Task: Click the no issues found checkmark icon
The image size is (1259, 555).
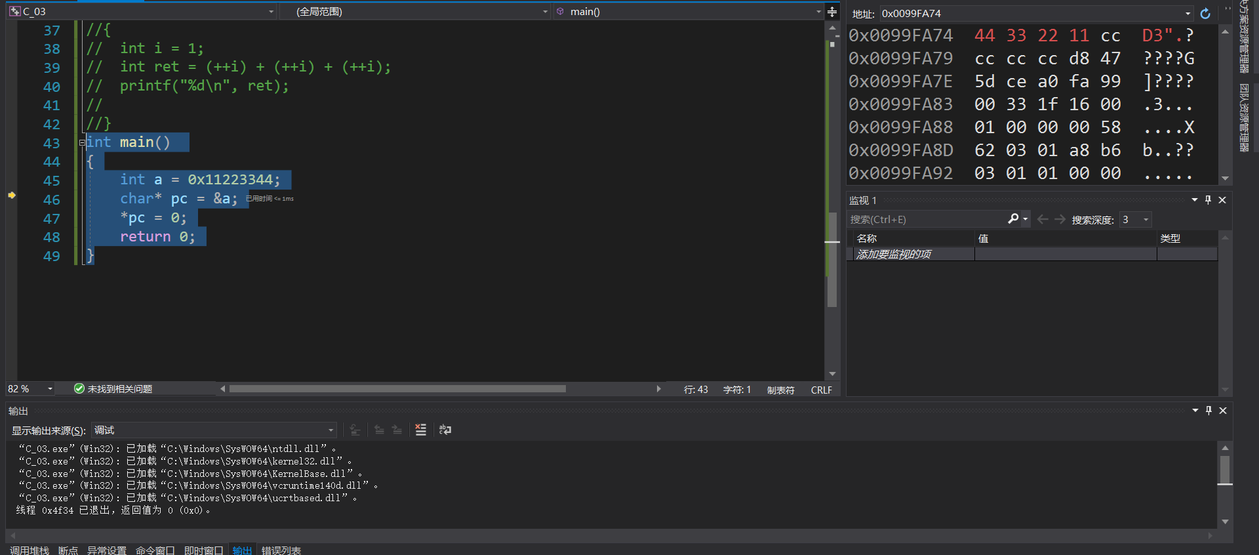Action: pyautogui.click(x=79, y=388)
